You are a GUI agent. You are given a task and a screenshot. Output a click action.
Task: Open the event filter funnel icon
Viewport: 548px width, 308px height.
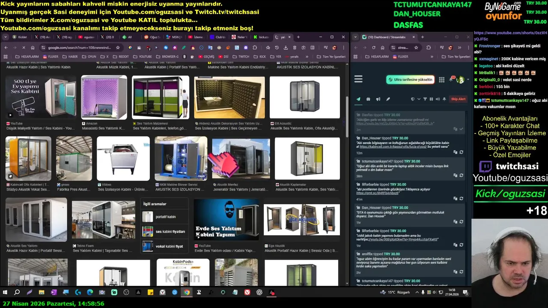click(425, 99)
